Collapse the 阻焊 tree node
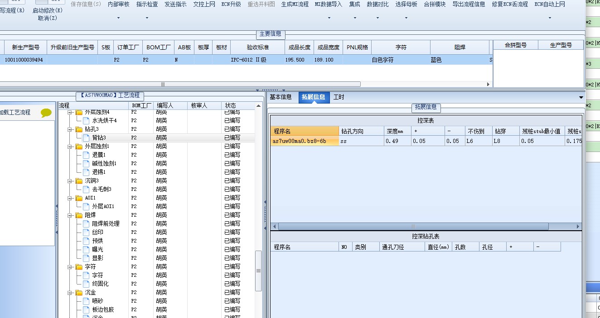Image resolution: width=600 pixels, height=318 pixels. pos(71,215)
